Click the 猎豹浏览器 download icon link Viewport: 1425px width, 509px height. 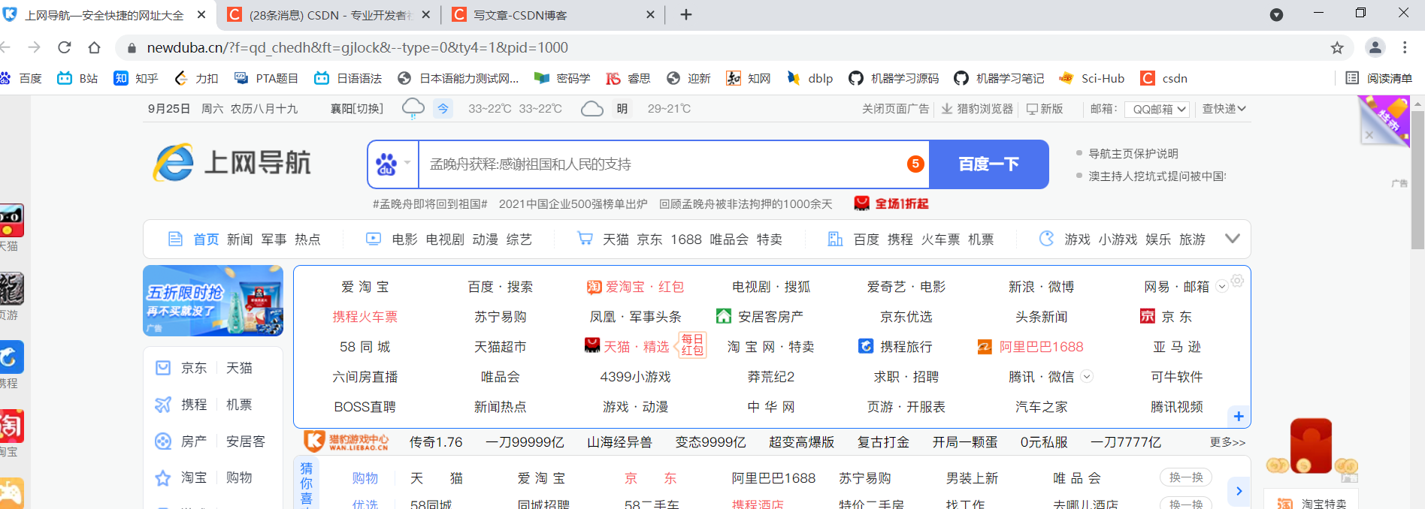977,109
